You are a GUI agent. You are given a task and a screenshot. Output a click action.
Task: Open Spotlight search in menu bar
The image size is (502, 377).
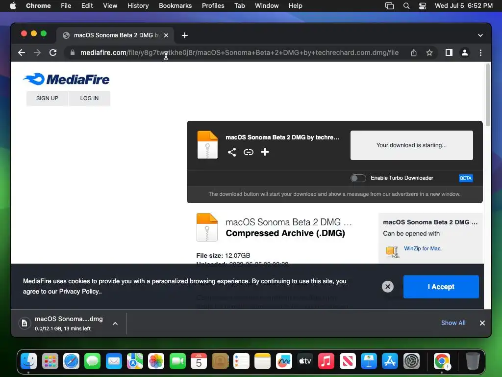point(406,6)
